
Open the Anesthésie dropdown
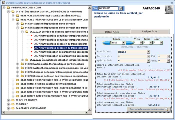[148, 56]
